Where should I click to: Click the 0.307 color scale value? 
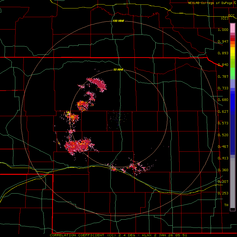pyautogui.click(x=223, y=182)
